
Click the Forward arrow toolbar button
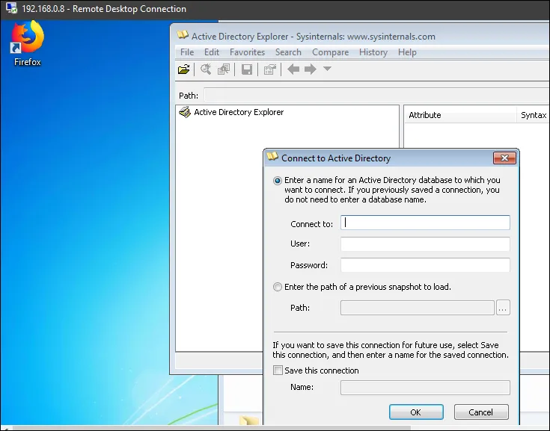pos(311,69)
